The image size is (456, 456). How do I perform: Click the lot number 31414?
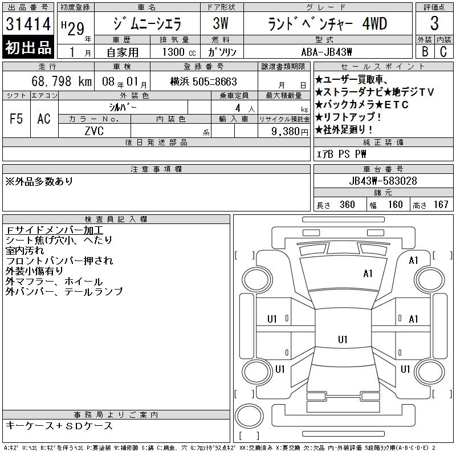click(28, 24)
